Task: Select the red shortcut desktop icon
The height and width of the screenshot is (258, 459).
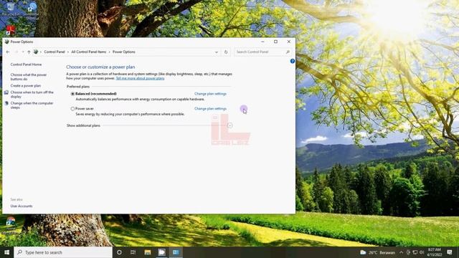Action: pos(11,30)
